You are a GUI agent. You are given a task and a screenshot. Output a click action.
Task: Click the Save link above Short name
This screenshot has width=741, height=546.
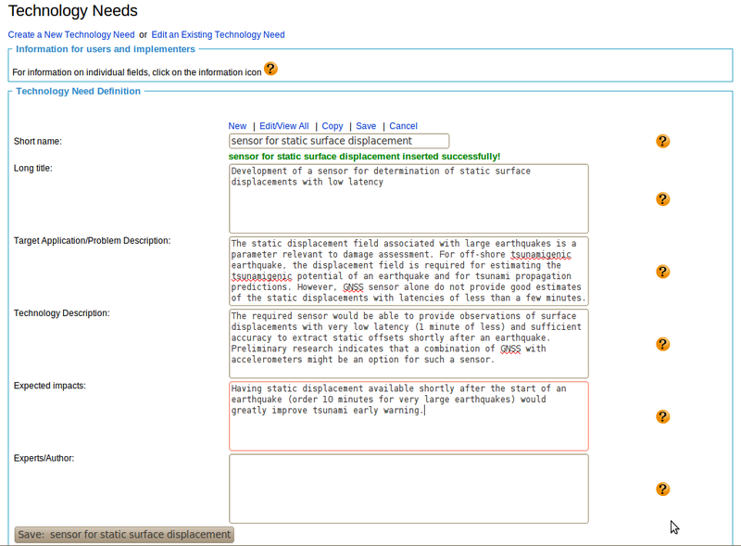(x=366, y=126)
